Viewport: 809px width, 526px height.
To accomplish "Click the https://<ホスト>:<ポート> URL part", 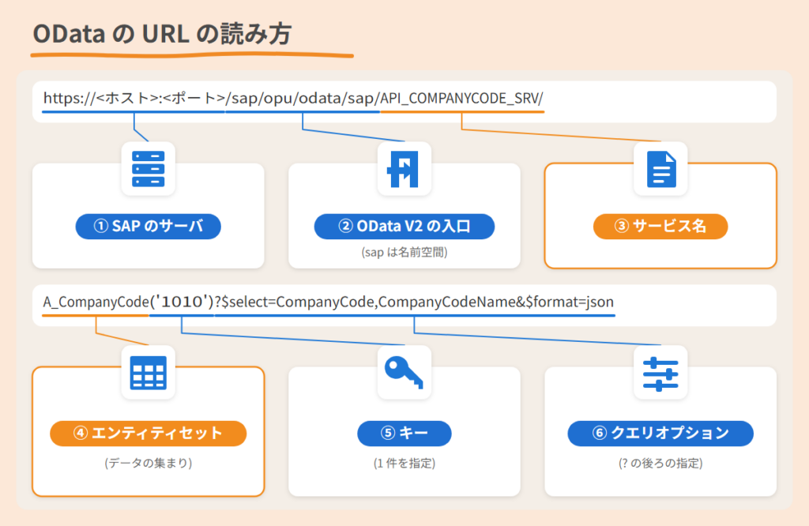I will pos(134,98).
